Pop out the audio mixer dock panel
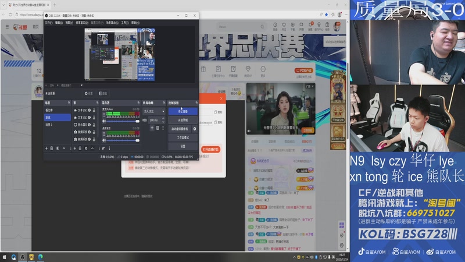Image resolution: width=465 pixels, height=262 pixels. [138, 103]
